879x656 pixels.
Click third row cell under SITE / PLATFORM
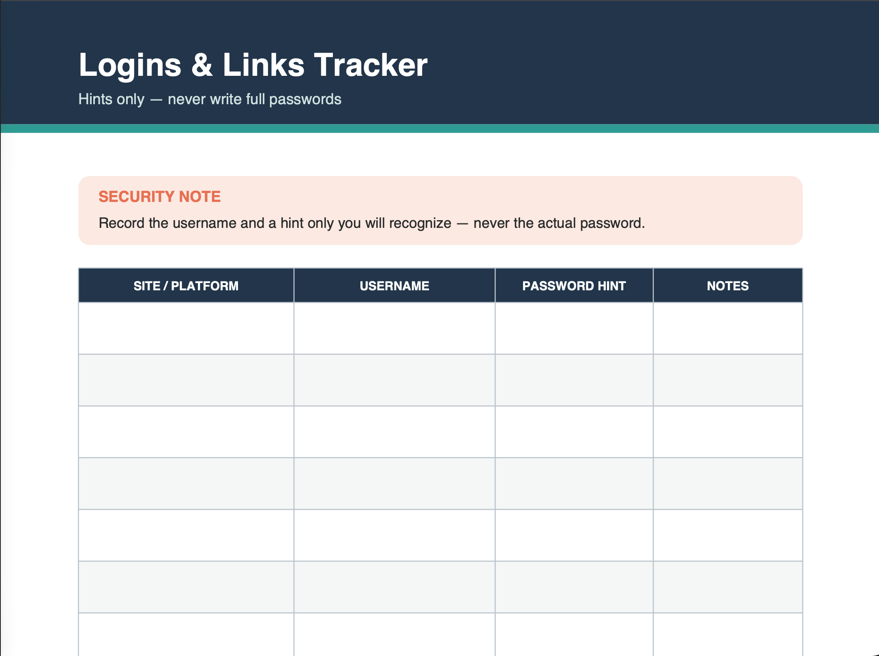click(x=186, y=432)
